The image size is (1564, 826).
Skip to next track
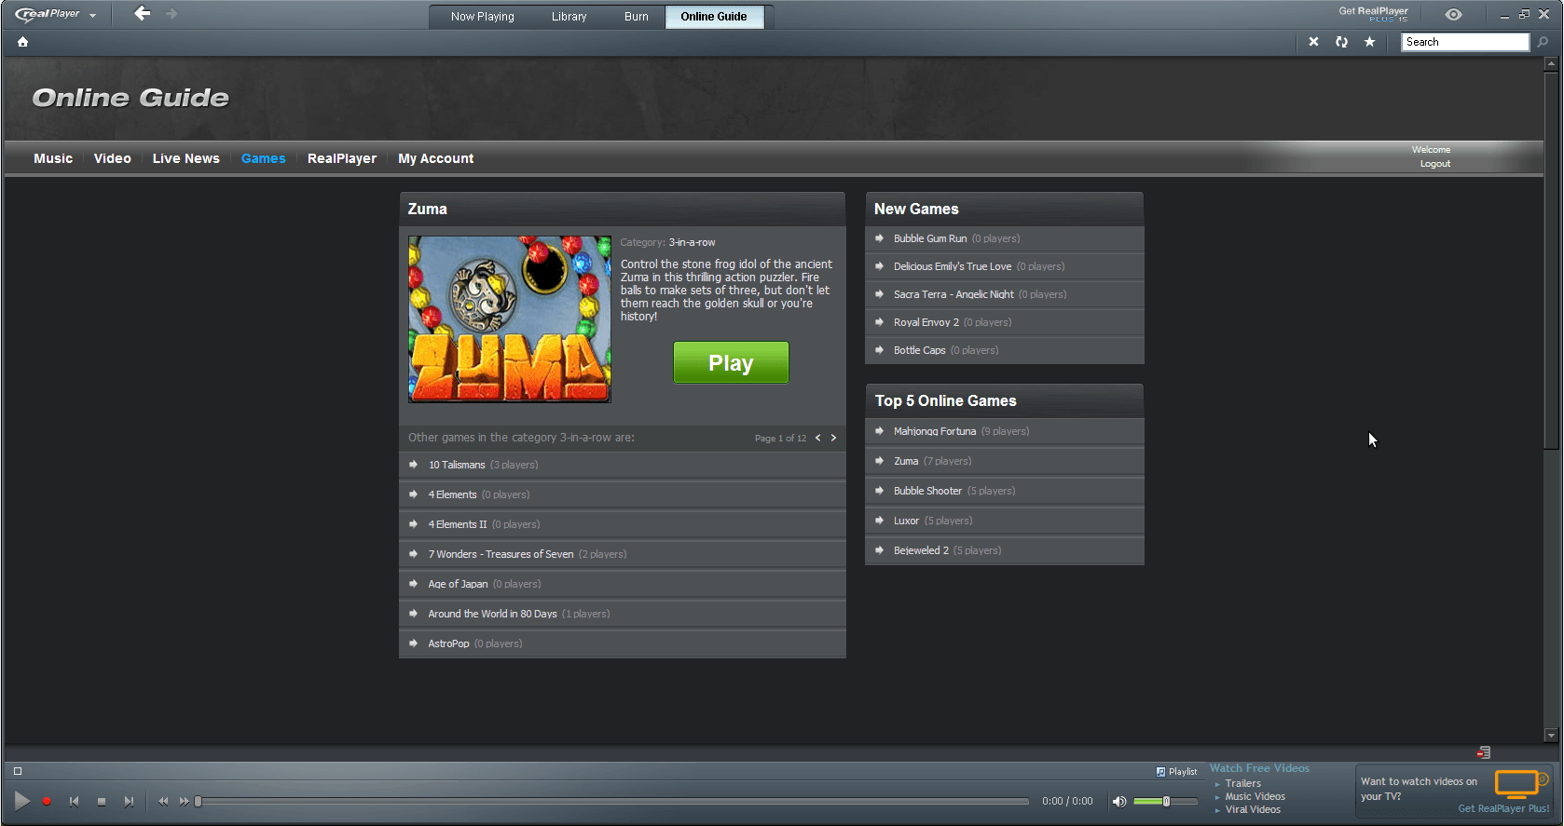(x=129, y=801)
